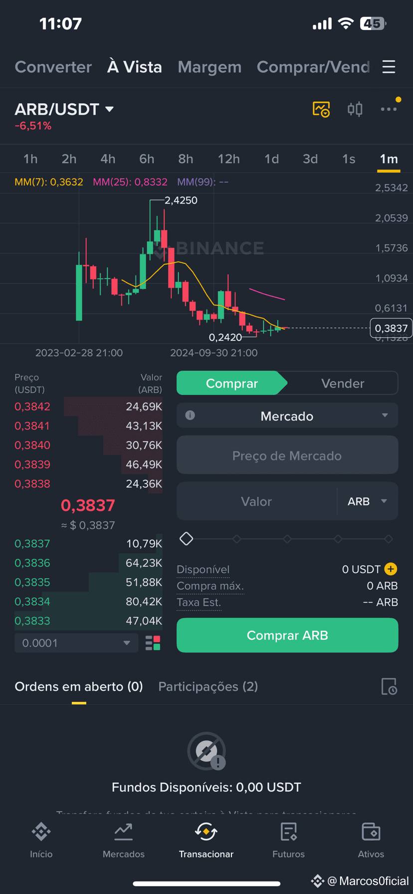Open the Participações (2) tab
Screen dimensions: 413x894
coord(208,686)
